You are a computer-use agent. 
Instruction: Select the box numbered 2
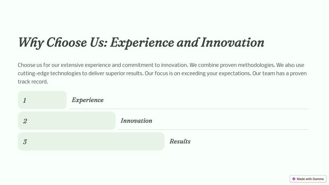click(67, 121)
